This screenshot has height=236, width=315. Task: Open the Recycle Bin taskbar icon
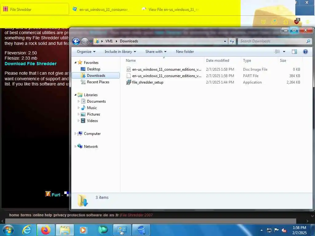(x=142, y=230)
